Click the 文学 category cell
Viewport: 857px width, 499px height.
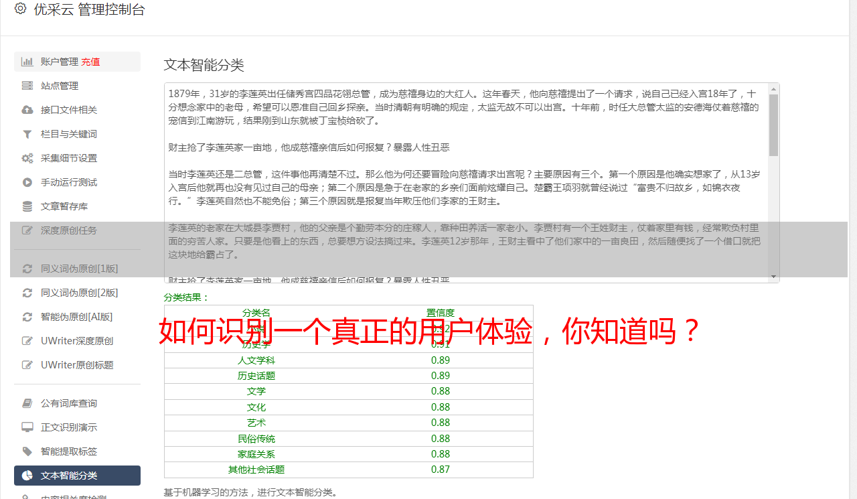[256, 391]
